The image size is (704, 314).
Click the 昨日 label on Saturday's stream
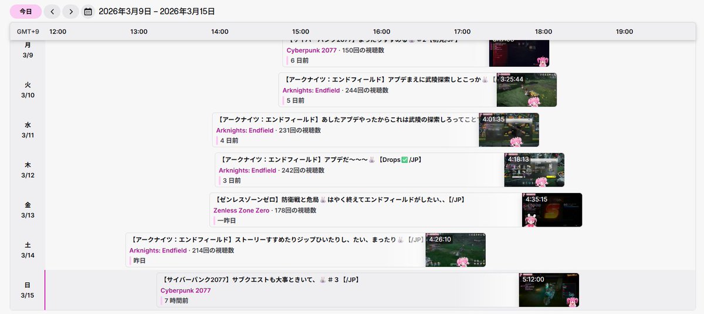pos(139,261)
